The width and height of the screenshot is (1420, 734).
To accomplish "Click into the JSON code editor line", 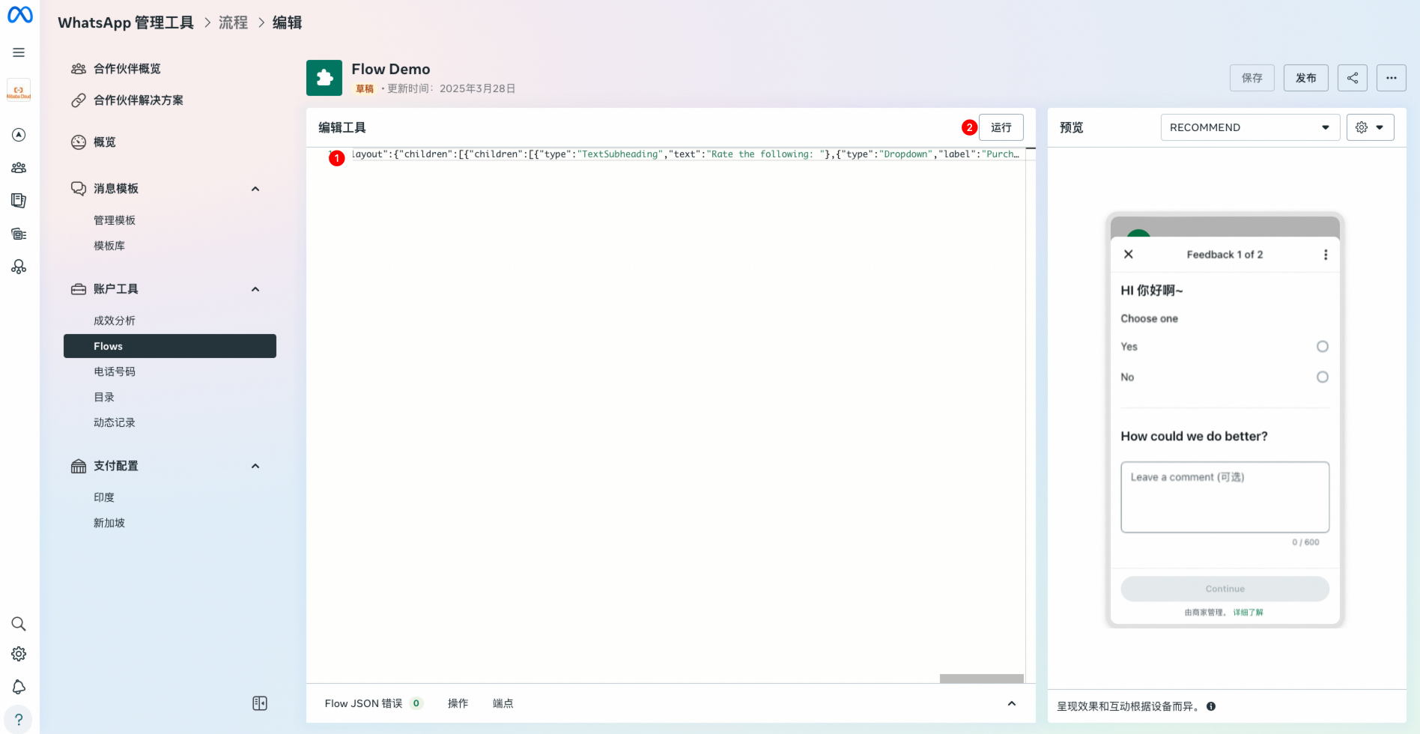I will pyautogui.click(x=685, y=154).
